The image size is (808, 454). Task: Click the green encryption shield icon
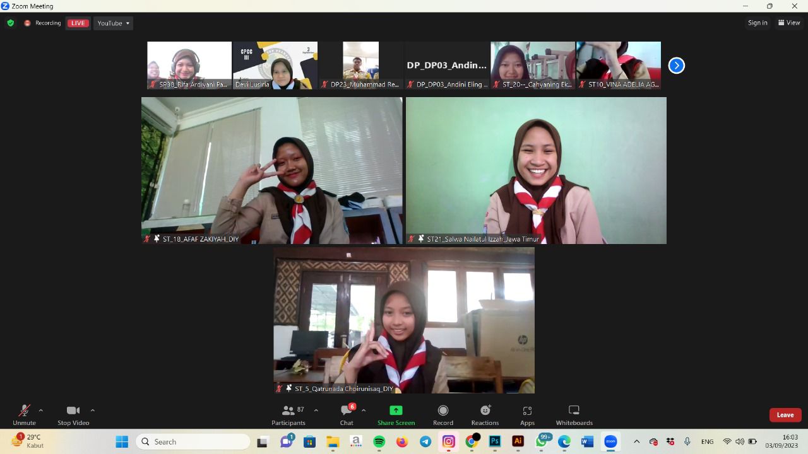click(10, 23)
